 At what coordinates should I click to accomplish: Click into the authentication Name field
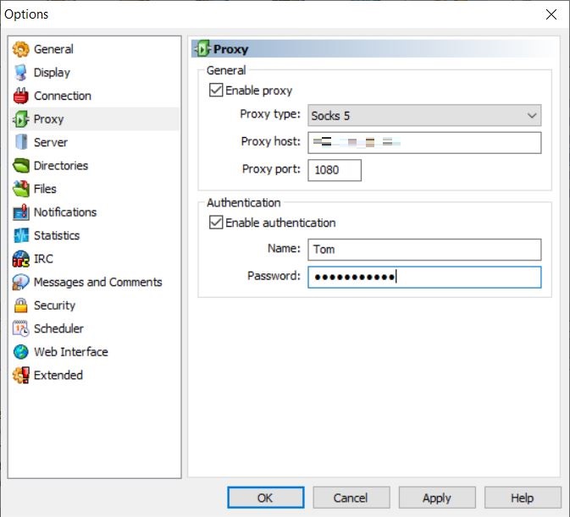423,250
